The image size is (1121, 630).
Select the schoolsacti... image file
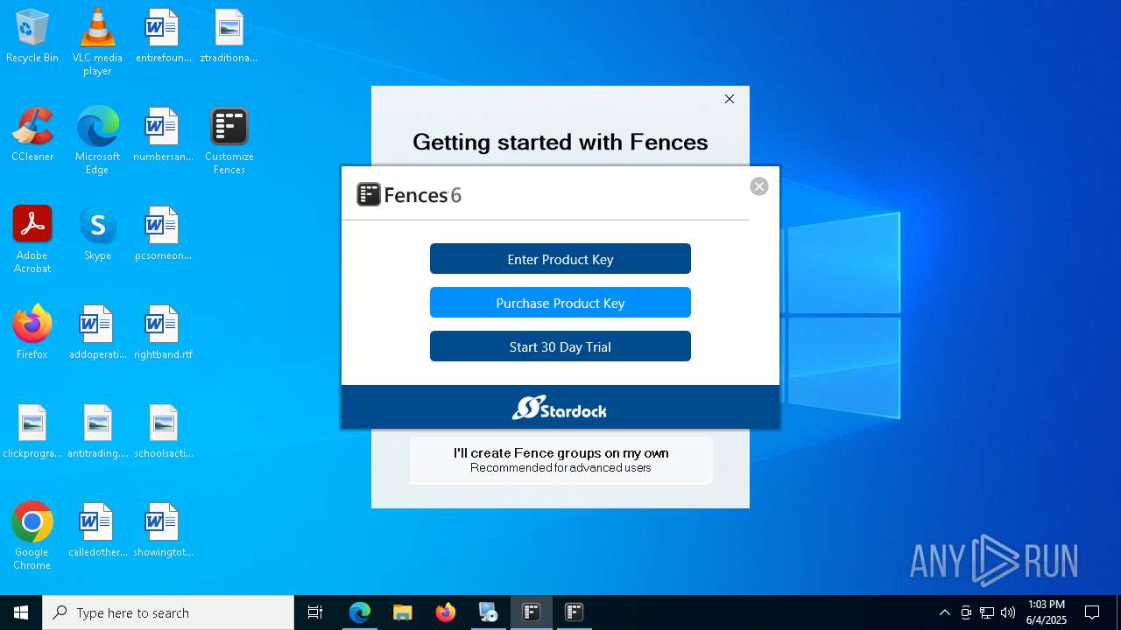pyautogui.click(x=163, y=432)
